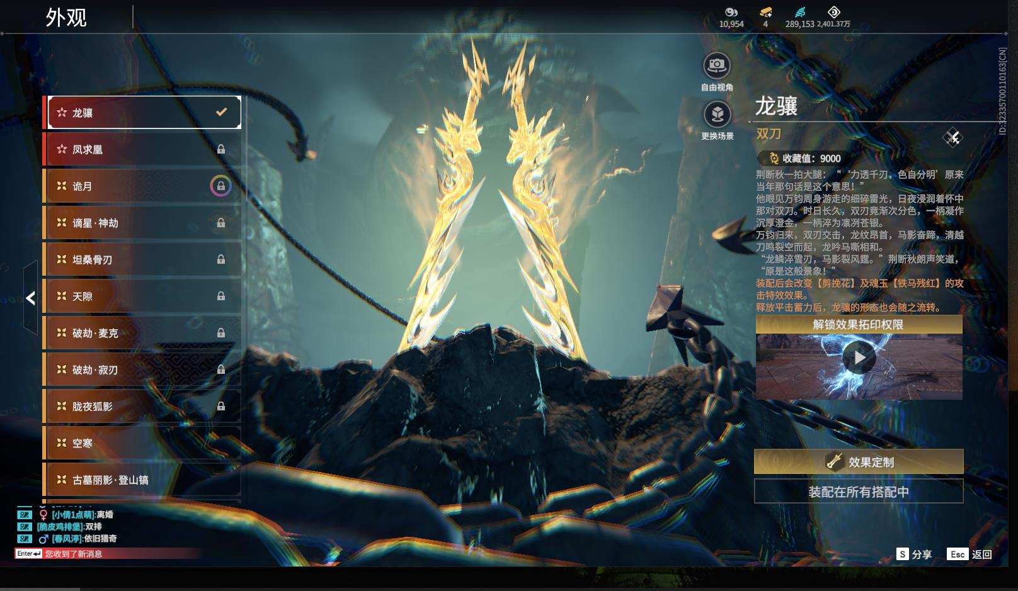Click player name [春风淳] in chat
Viewport: 1018px width, 591px height.
tap(67, 539)
